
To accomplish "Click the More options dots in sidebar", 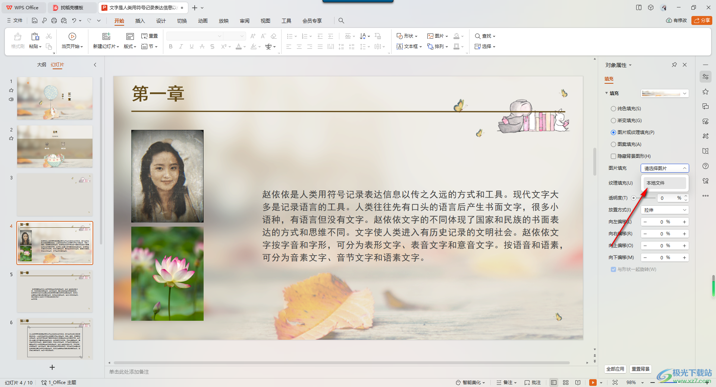I will [706, 196].
